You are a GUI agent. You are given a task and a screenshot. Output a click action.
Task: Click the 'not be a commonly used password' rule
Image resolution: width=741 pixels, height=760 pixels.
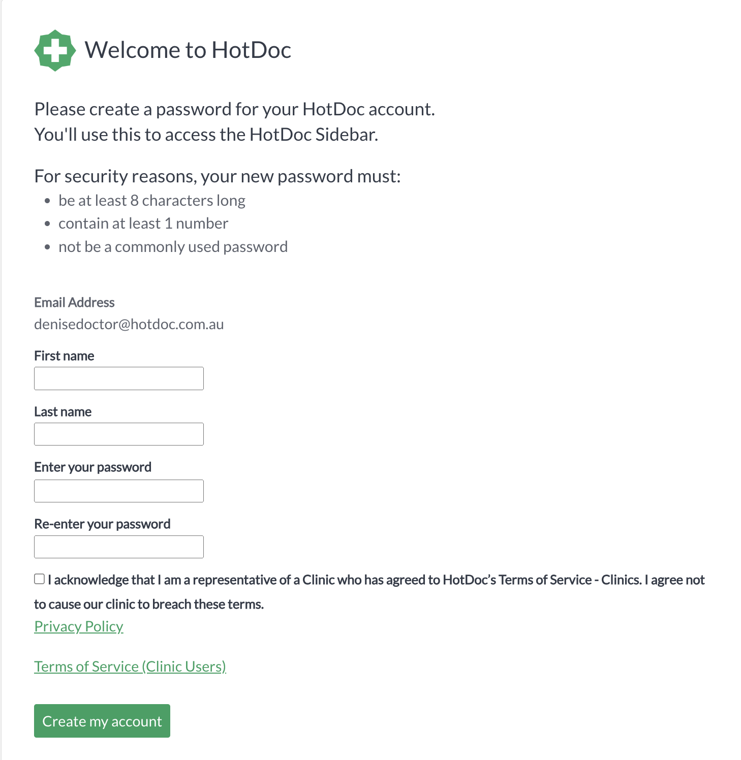point(173,247)
